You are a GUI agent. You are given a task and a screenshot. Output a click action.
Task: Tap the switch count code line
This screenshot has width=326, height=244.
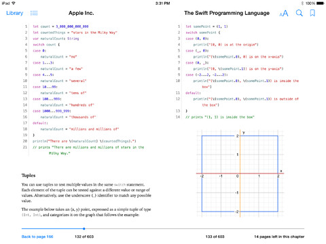click(46, 45)
